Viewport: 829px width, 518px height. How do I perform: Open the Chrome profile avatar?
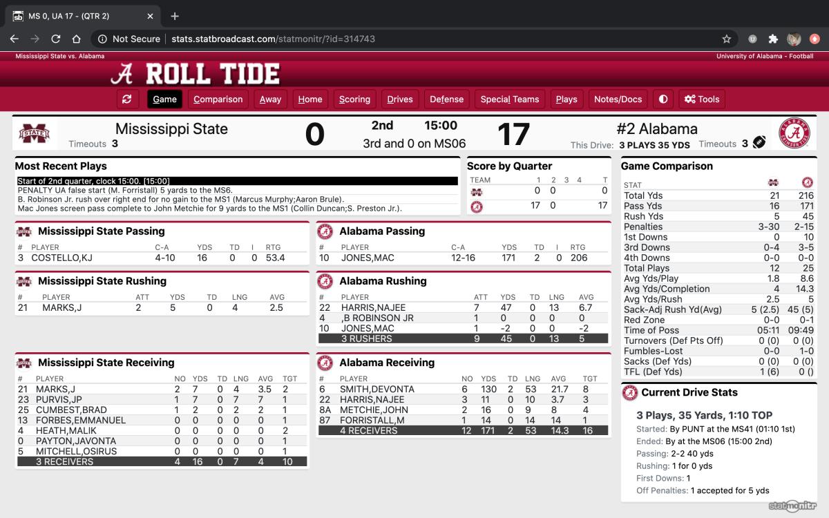tap(794, 39)
